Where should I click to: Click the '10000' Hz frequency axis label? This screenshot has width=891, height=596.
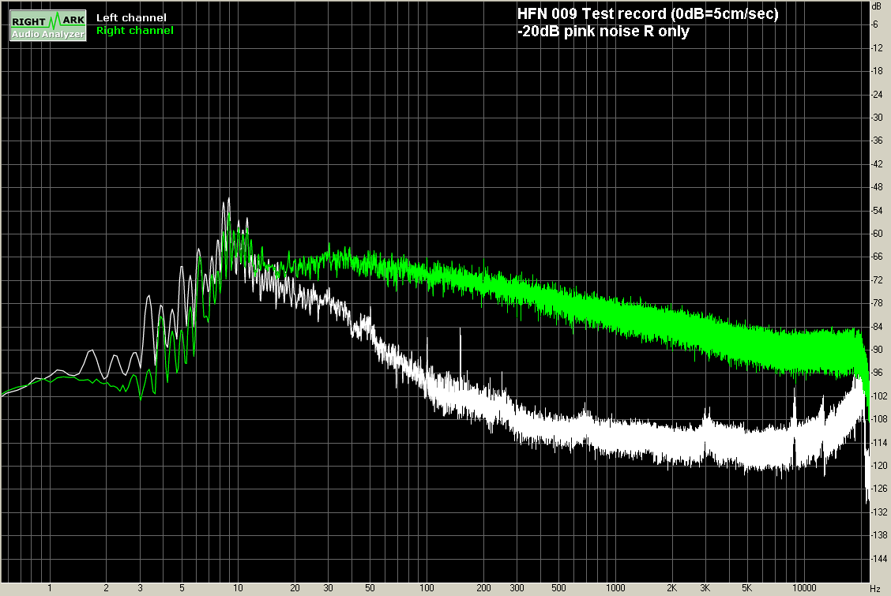tap(804, 588)
